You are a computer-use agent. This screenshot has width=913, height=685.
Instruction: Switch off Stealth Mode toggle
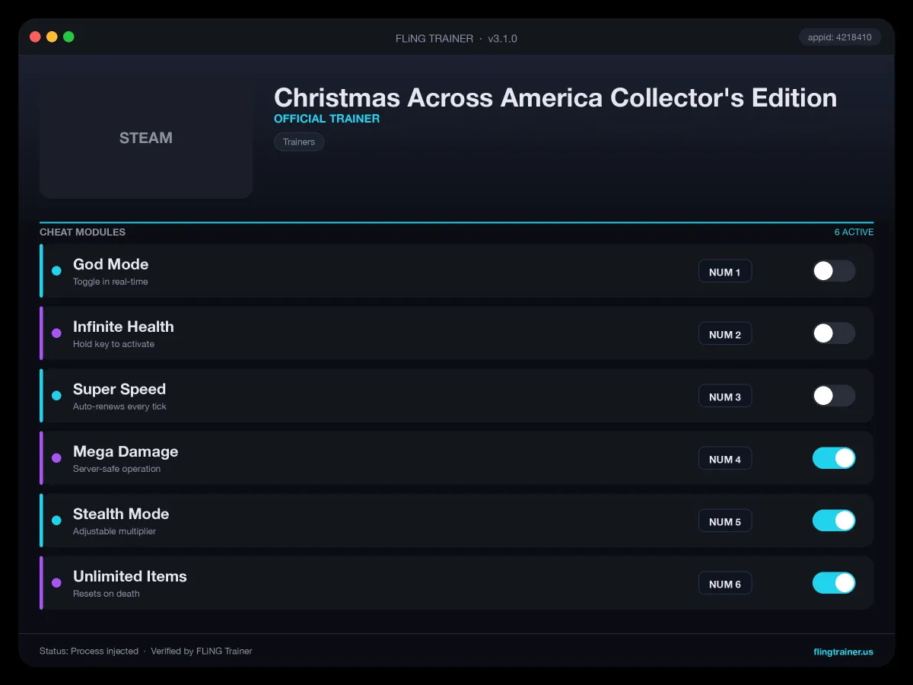(x=834, y=521)
